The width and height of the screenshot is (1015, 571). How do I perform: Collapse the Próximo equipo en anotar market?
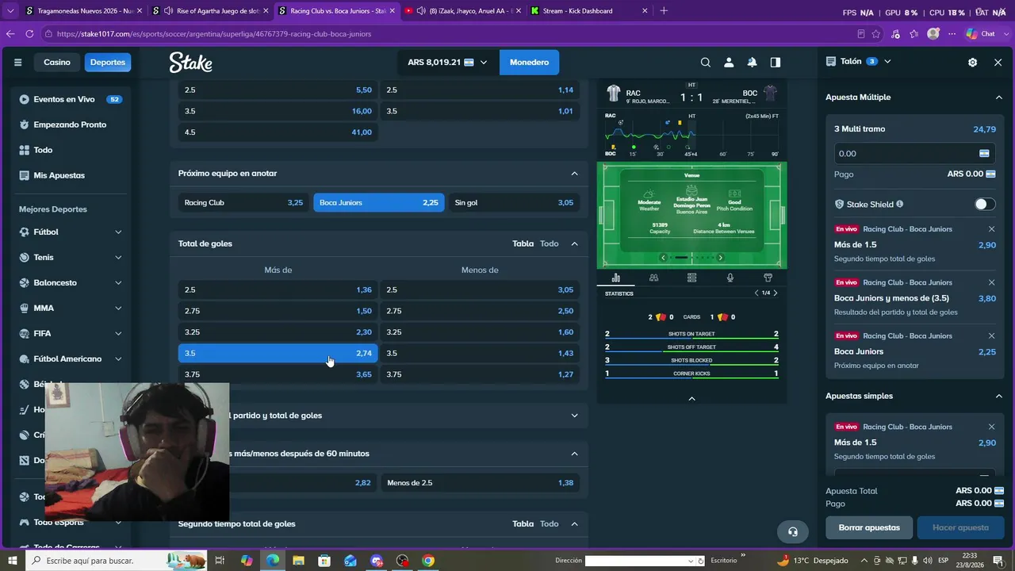point(574,173)
